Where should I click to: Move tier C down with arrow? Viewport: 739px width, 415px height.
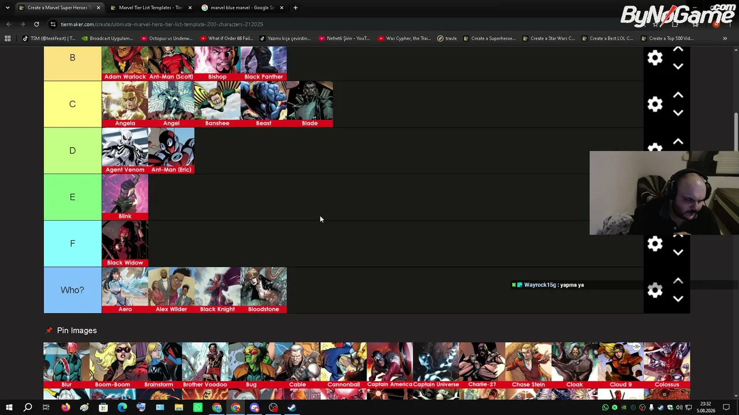678,113
